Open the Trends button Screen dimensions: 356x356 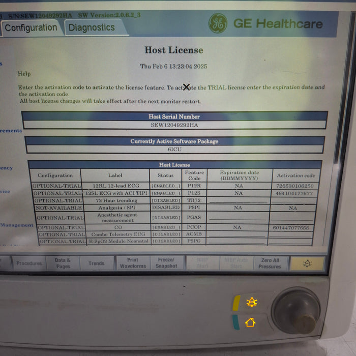click(97, 263)
